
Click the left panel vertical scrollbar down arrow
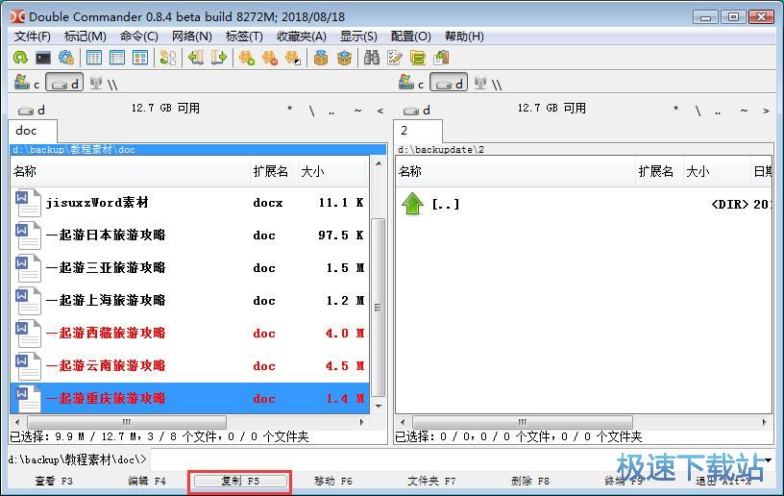tap(379, 406)
